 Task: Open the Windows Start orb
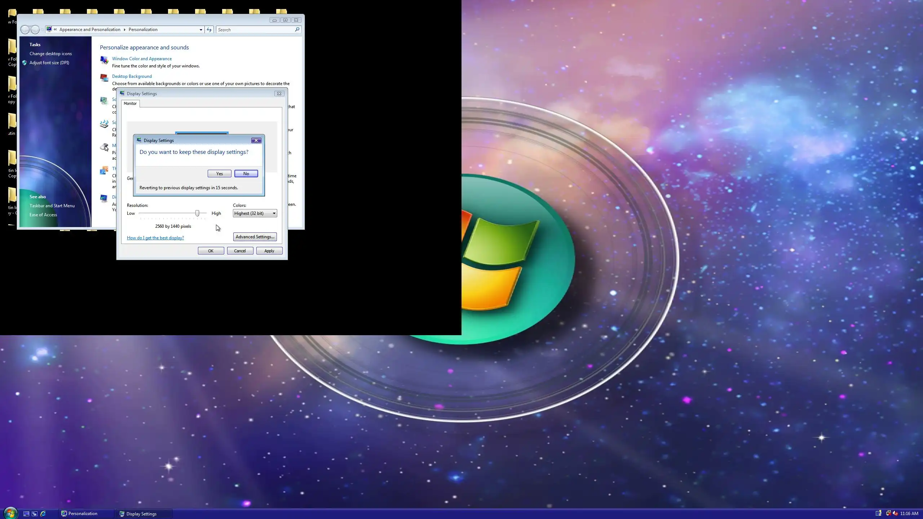[x=10, y=513]
